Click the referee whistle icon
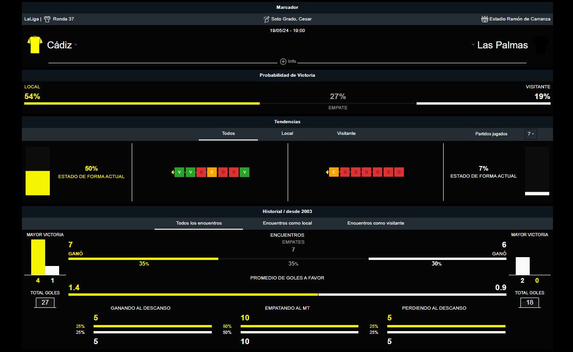 click(266, 19)
